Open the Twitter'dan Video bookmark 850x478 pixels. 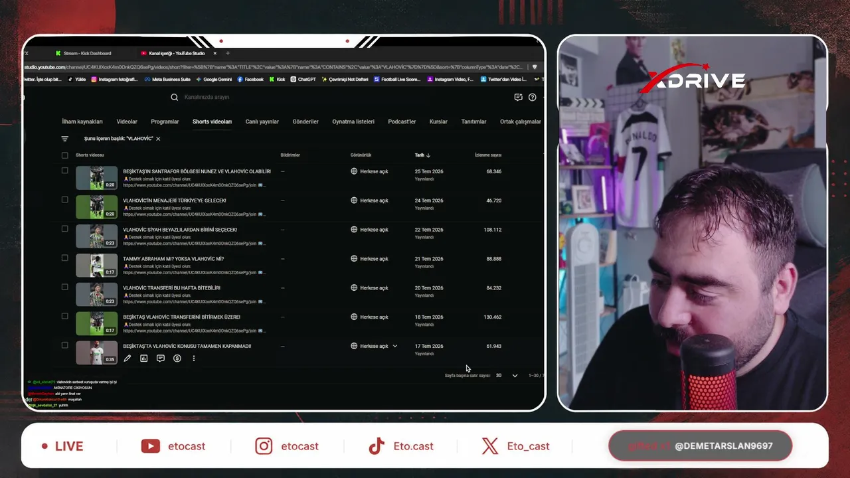pyautogui.click(x=503, y=79)
